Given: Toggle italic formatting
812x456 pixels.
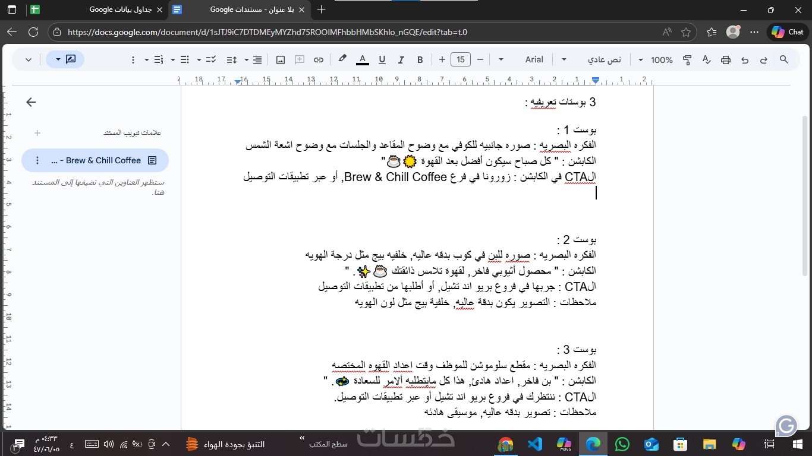Looking at the screenshot, I should (x=401, y=59).
